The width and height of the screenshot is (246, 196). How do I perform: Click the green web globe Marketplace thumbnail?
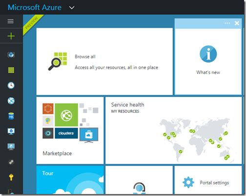tap(66, 115)
